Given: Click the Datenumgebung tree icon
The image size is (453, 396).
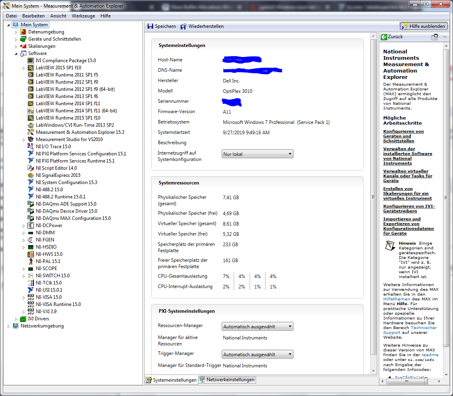Looking at the screenshot, I should pos(23,32).
